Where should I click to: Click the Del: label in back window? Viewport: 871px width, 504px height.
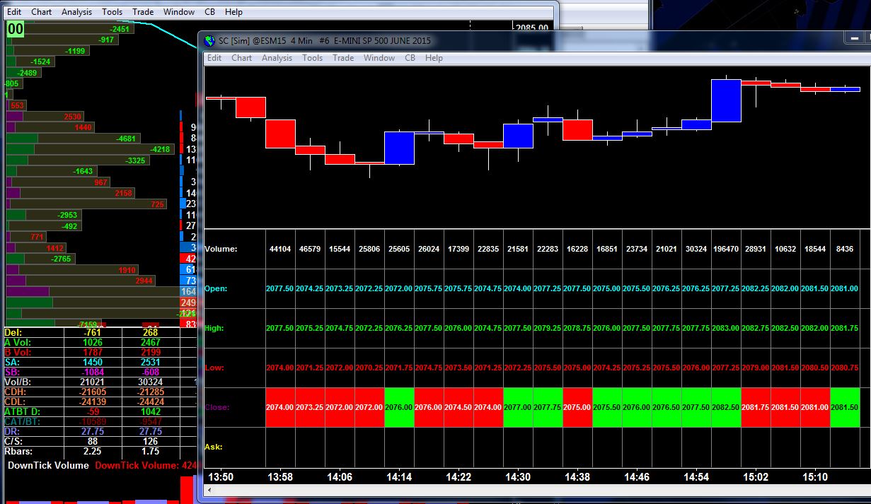pyautogui.click(x=13, y=332)
